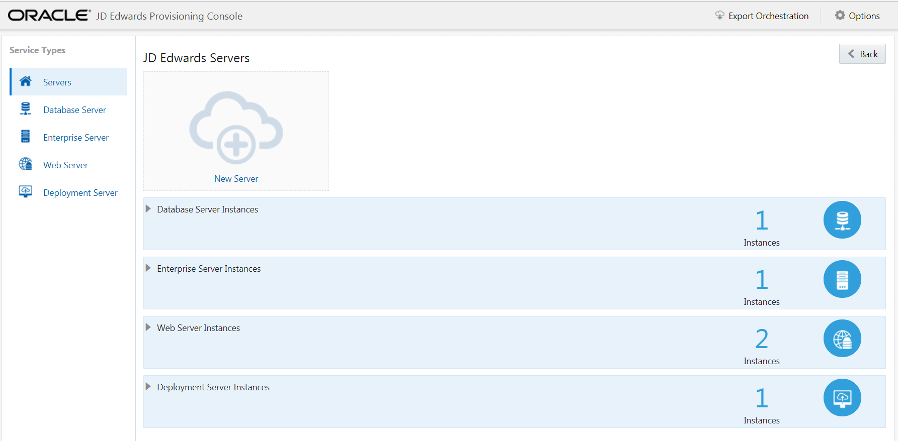
Task: Click the Enterprise Server sidebar icon
Action: pyautogui.click(x=26, y=137)
